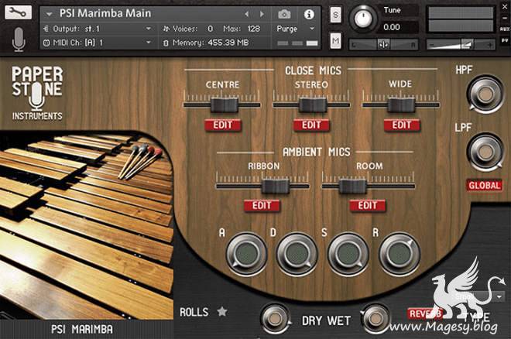
Task: Click the Sustain (S) envelope knob
Action: pos(348,253)
